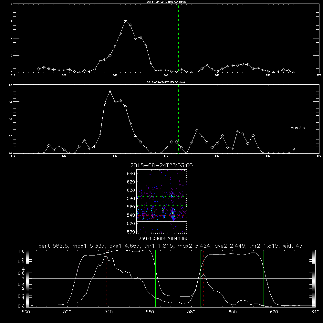Select the heatmap image panel
This screenshot has width=323, height=323.
[162, 202]
